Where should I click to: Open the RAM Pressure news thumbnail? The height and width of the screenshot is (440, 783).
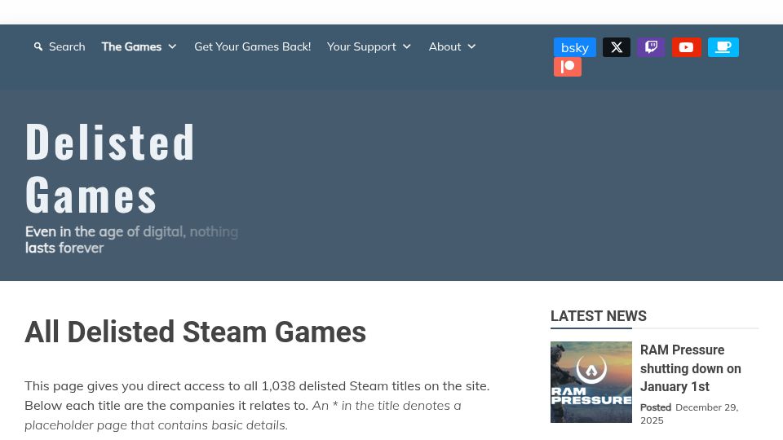[x=591, y=382]
